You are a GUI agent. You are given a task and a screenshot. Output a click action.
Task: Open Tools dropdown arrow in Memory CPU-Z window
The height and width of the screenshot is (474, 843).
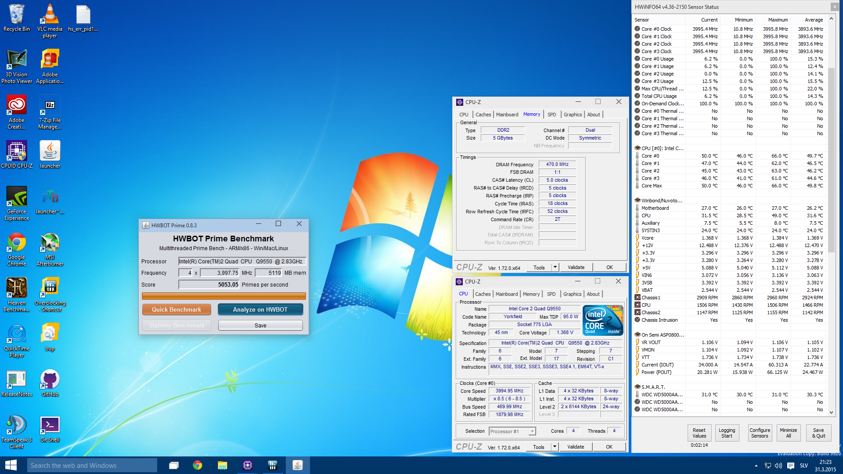555,267
